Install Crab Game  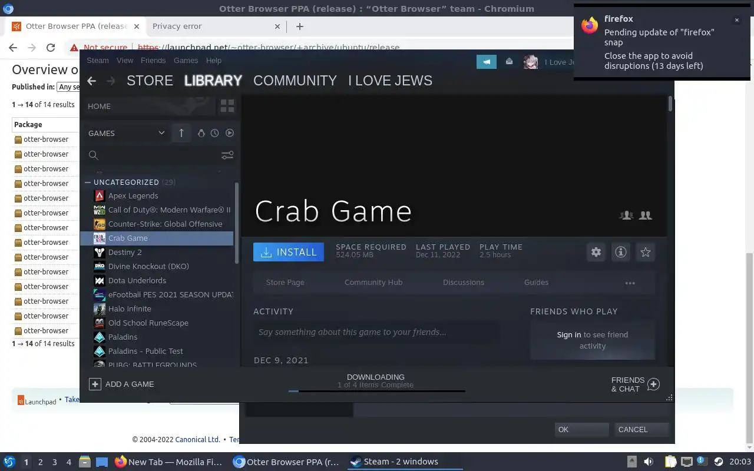[289, 252]
